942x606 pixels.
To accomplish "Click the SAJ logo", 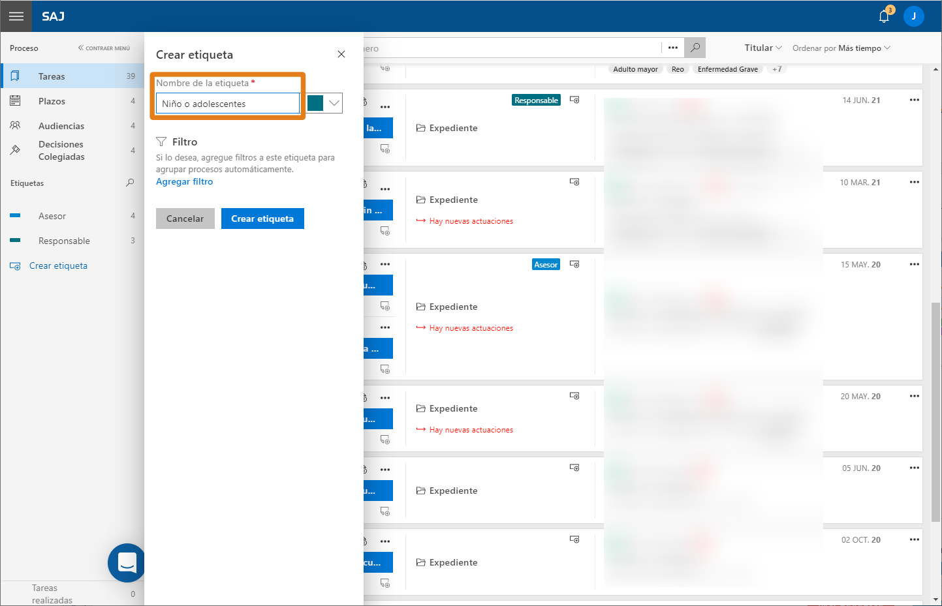I will (x=53, y=16).
